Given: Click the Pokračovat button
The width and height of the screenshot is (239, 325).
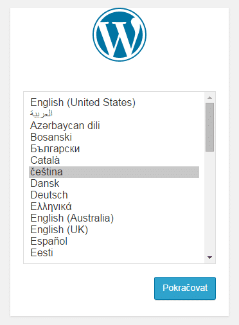Looking at the screenshot, I should click(x=185, y=288).
